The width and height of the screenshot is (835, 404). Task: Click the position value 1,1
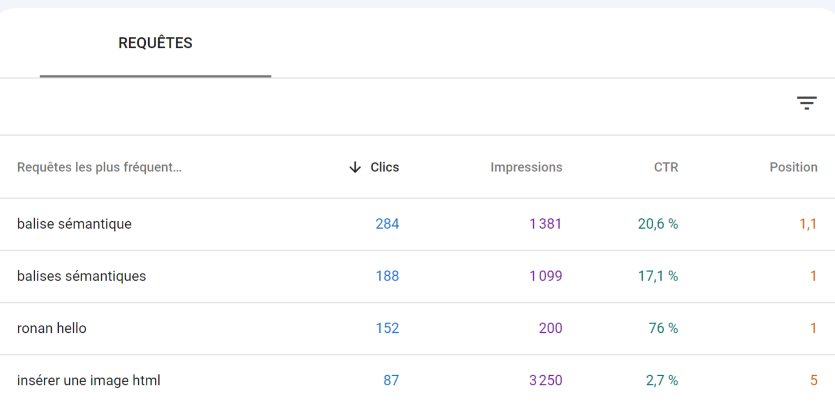[x=809, y=224]
